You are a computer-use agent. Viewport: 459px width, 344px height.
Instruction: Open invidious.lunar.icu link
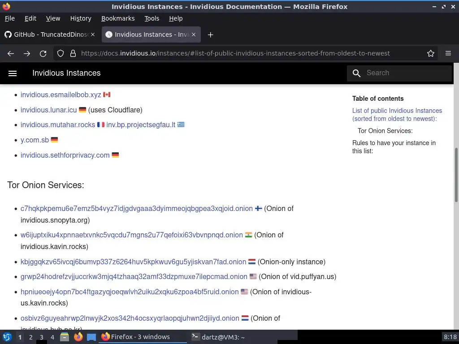point(48,110)
